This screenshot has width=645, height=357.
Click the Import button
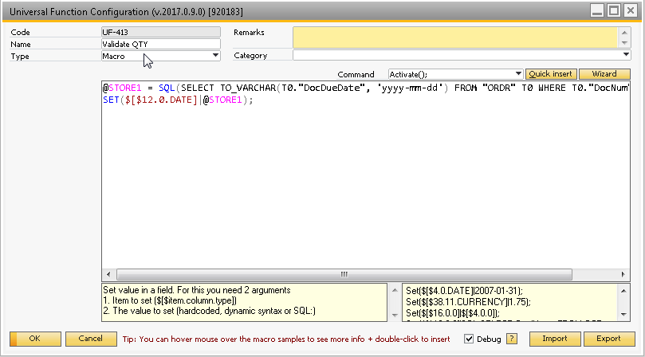pyautogui.click(x=555, y=339)
